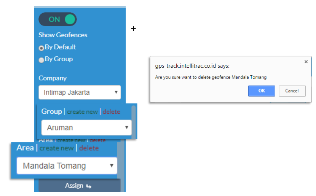Screen dimensions: 316x196
Task: Select the By Default radio button
Action: pyautogui.click(x=41, y=48)
